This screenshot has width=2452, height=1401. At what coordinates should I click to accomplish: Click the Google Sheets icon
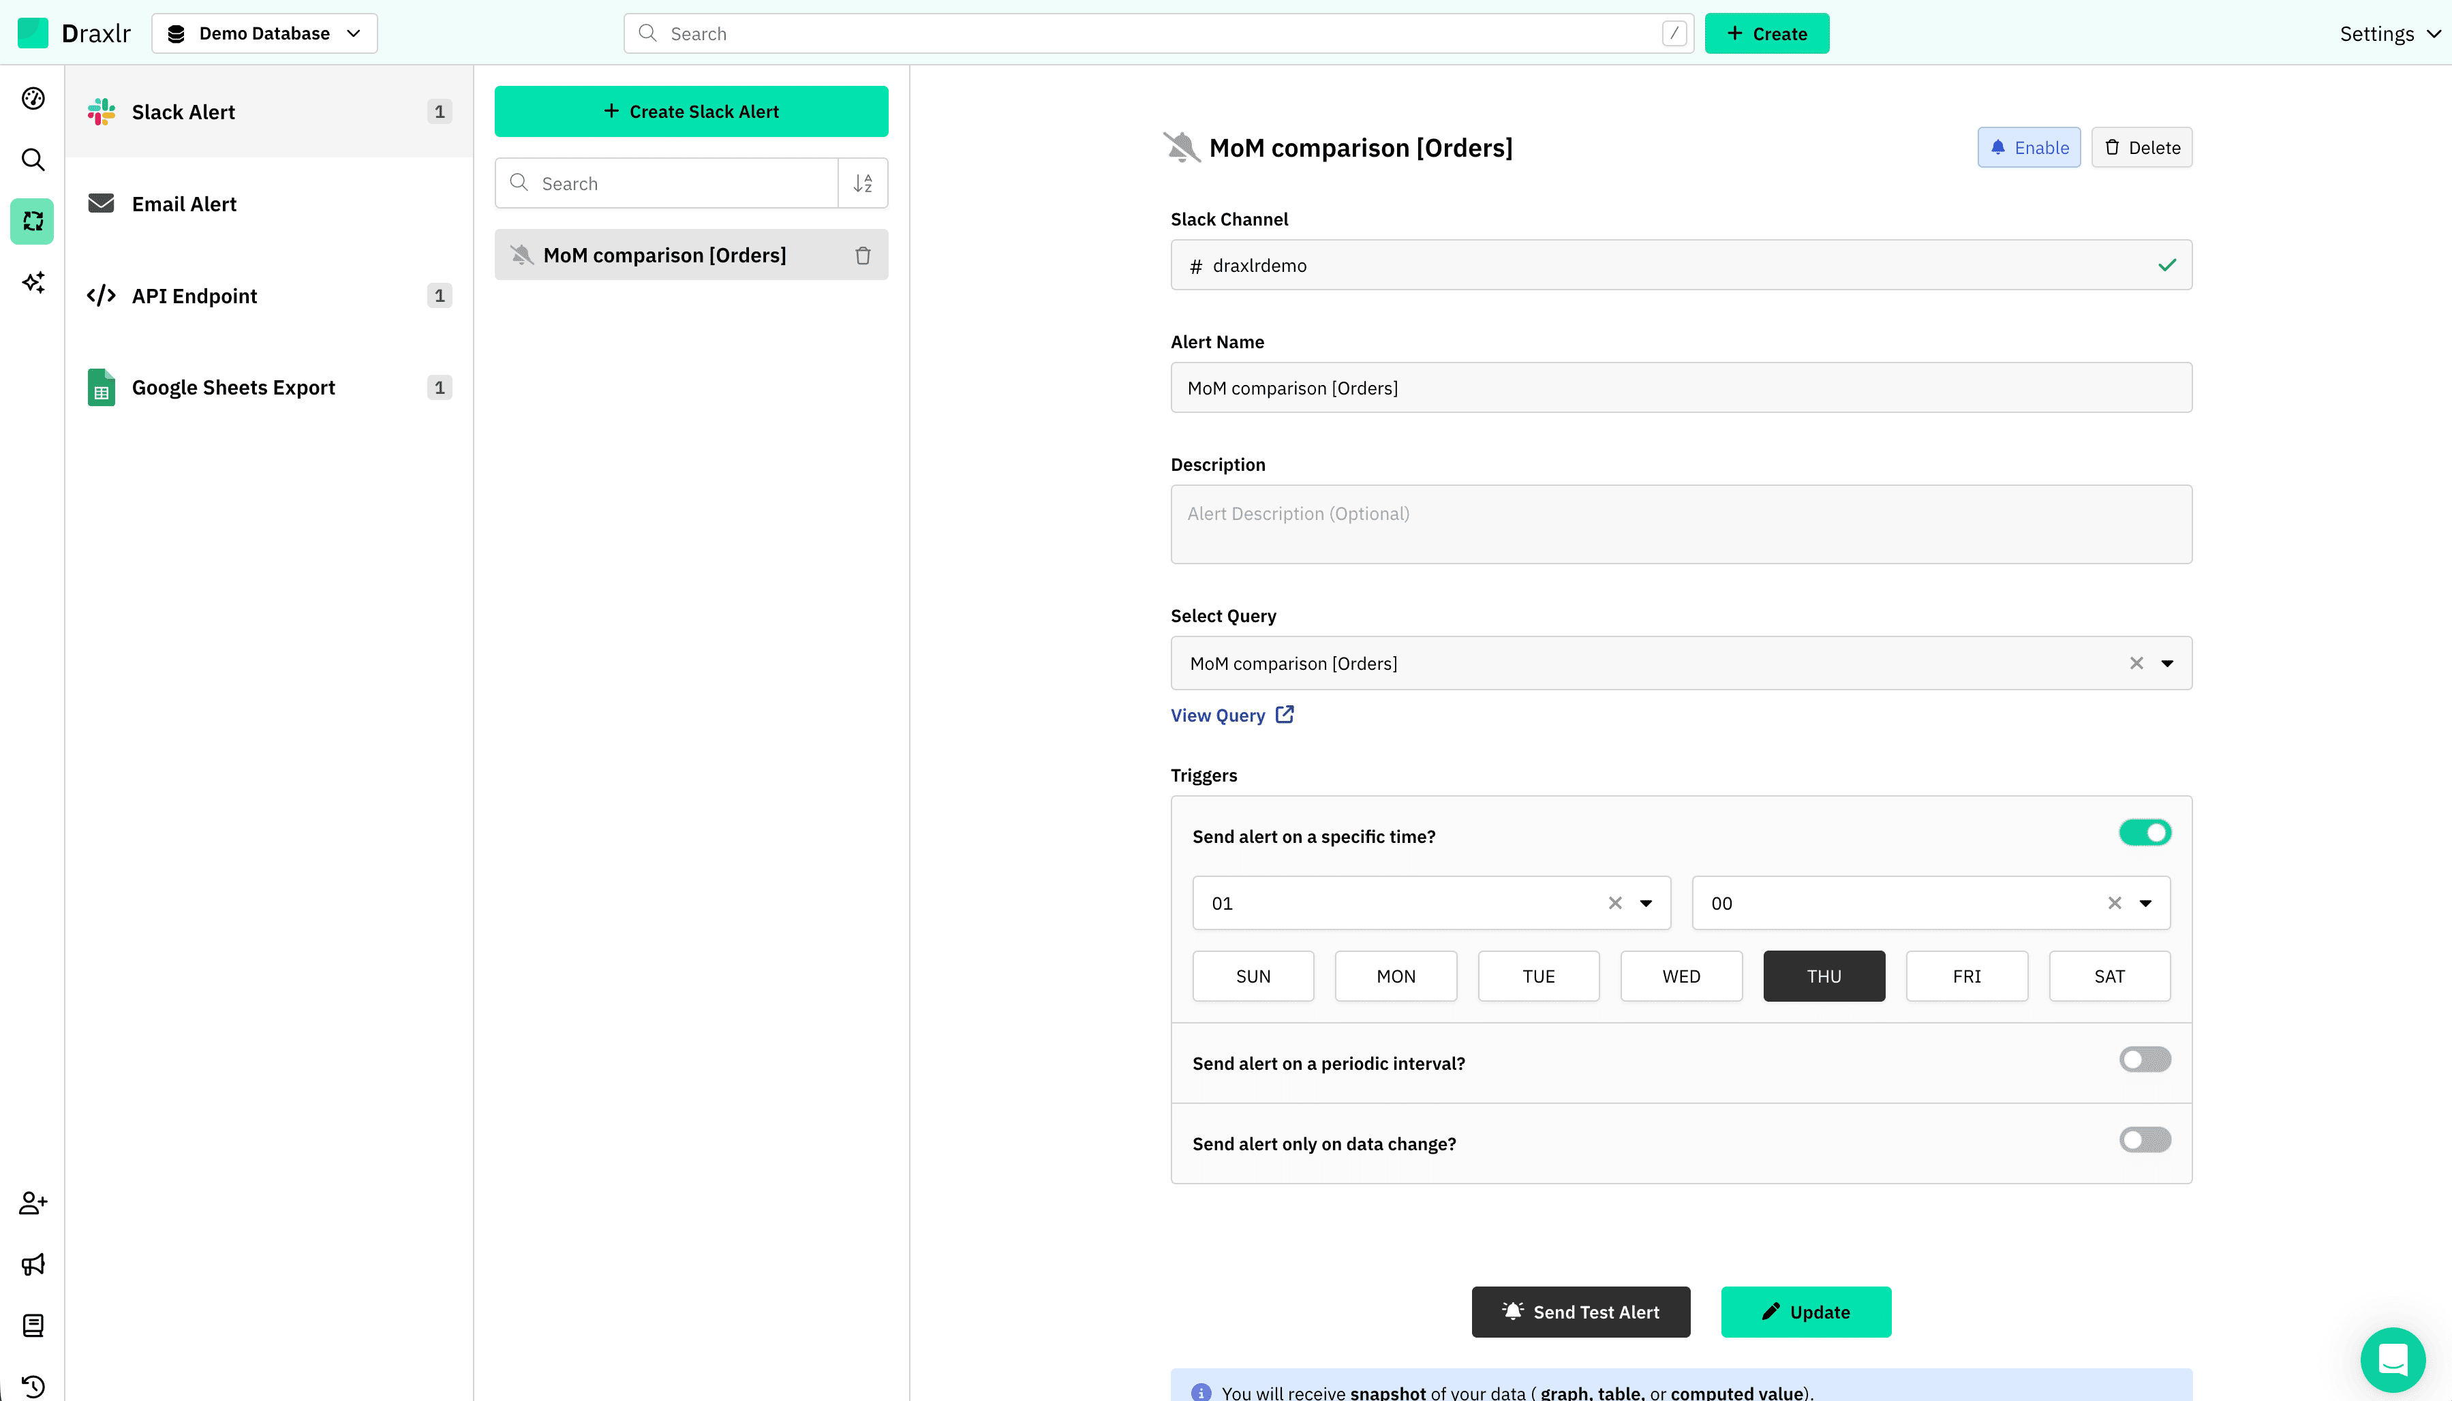click(x=101, y=387)
